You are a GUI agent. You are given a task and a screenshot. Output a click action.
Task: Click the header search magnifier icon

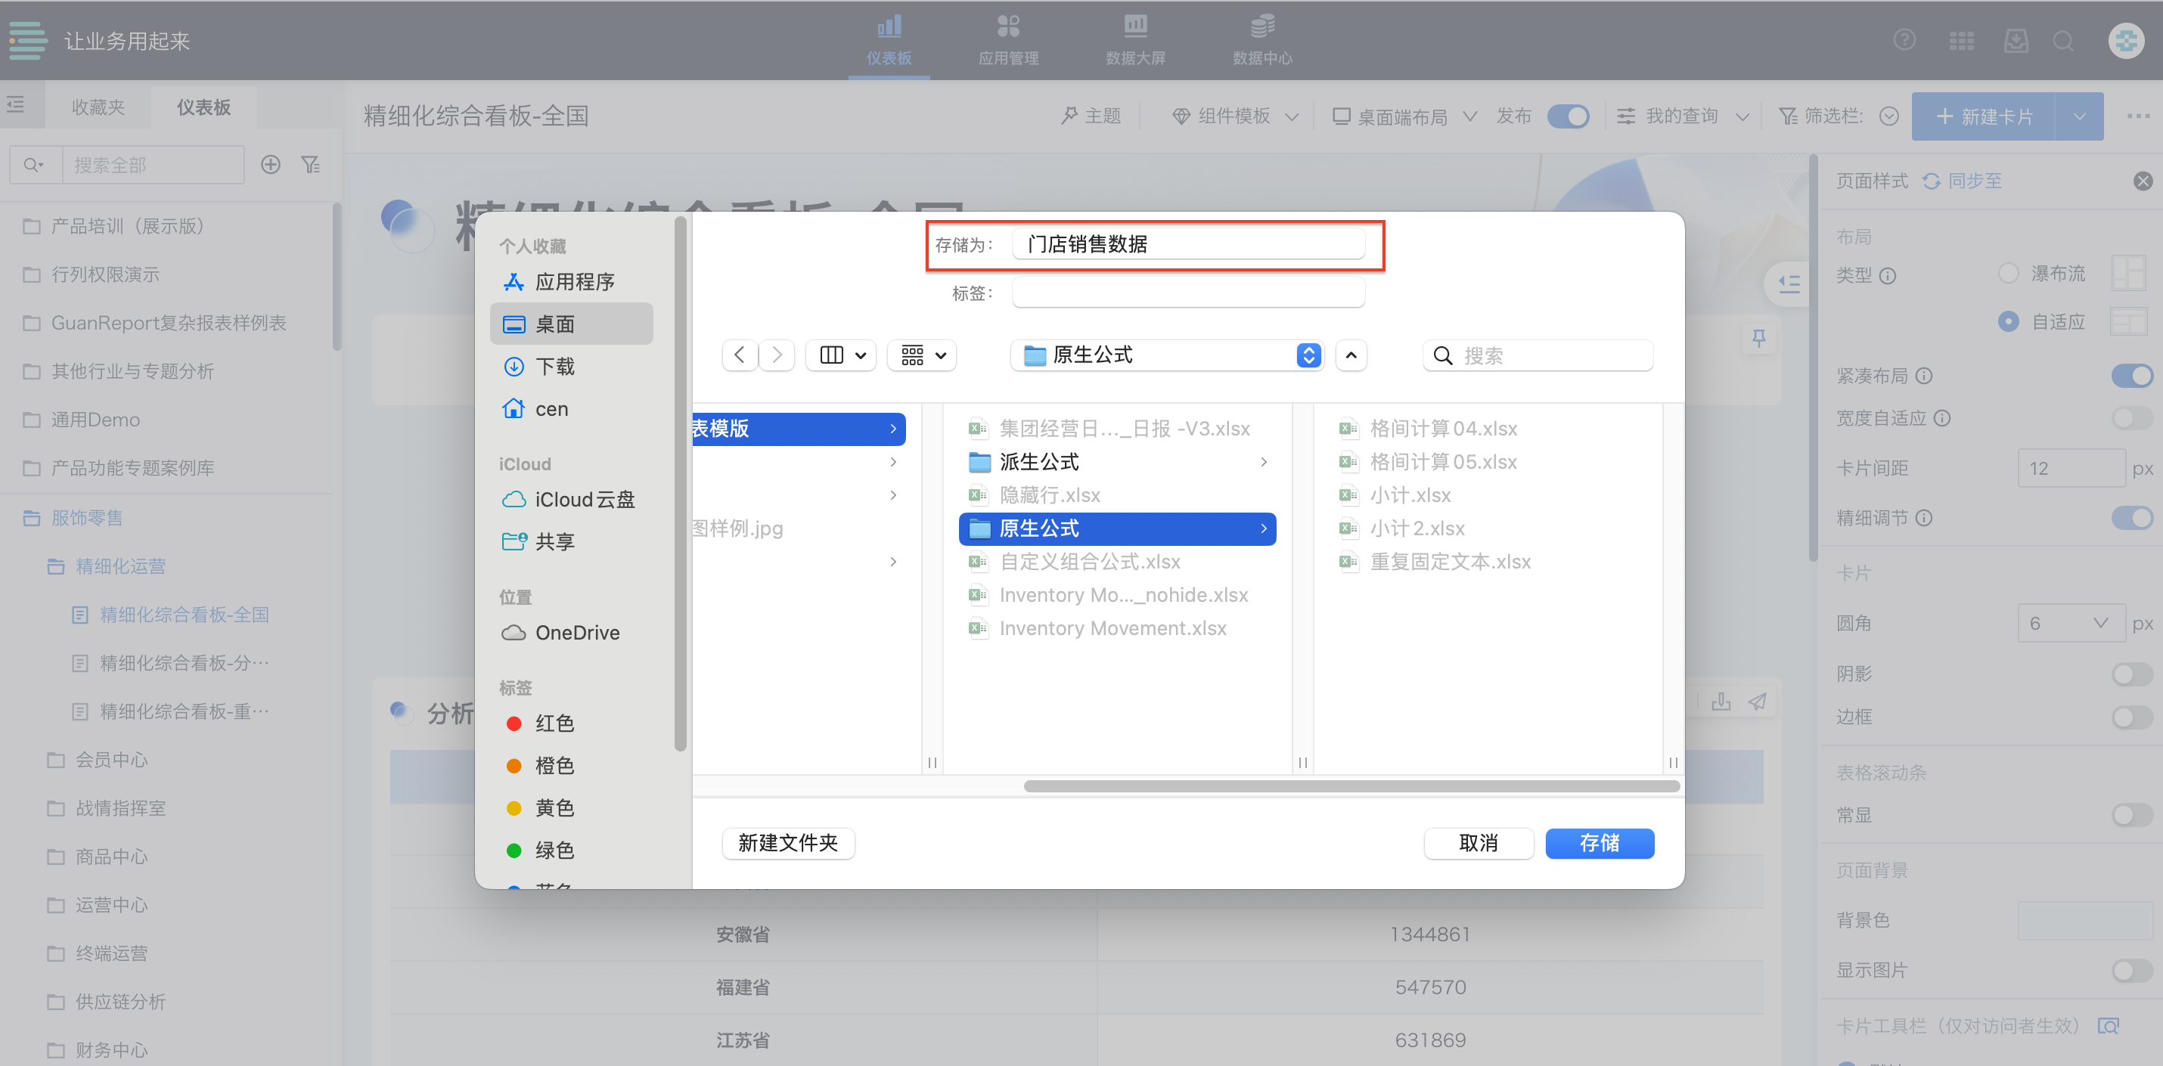tap(2063, 40)
